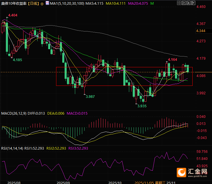Click the 43.925 RSI axis label
This screenshot has height=184, width=212.
pyautogui.click(x=202, y=166)
